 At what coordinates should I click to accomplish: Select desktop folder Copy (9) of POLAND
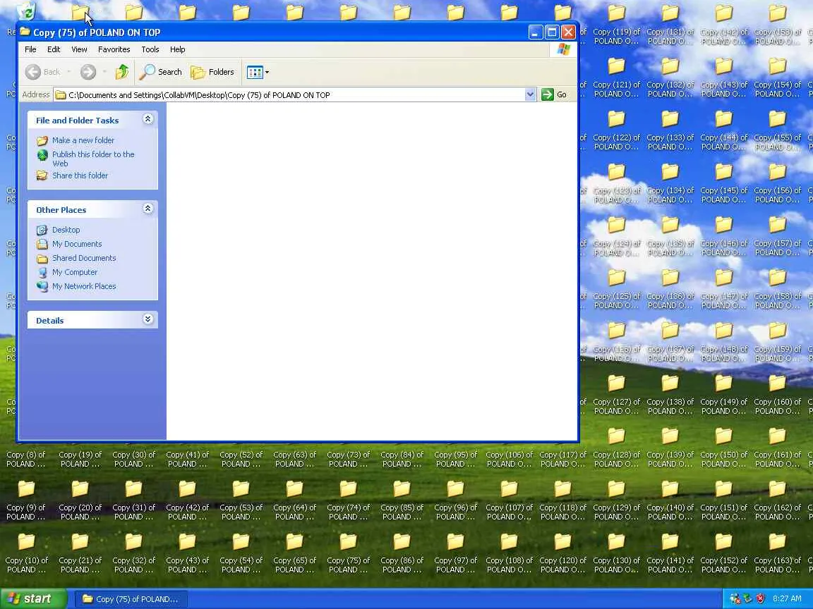[x=26, y=500]
